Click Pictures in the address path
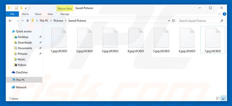Viewport: 232px width, 106px height. 58,21
